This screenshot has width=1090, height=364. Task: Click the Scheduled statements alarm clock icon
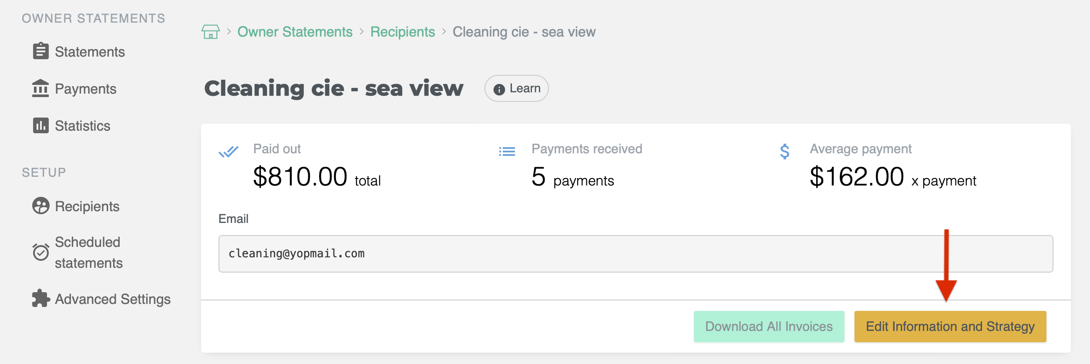[x=41, y=252]
